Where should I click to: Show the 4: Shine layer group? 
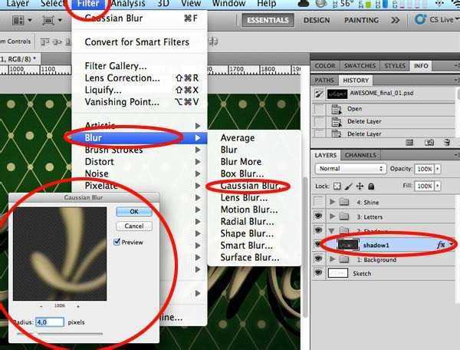pos(318,202)
